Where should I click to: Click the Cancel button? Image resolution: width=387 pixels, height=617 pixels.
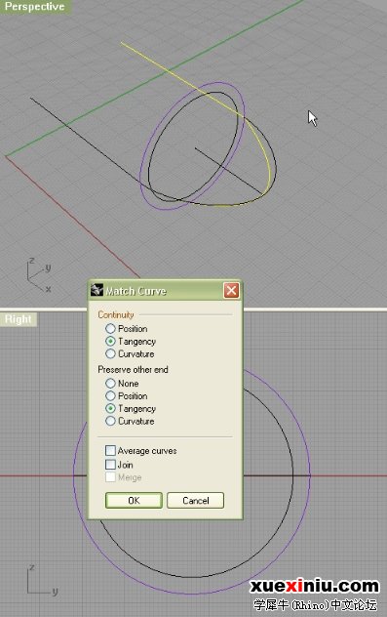click(x=195, y=500)
